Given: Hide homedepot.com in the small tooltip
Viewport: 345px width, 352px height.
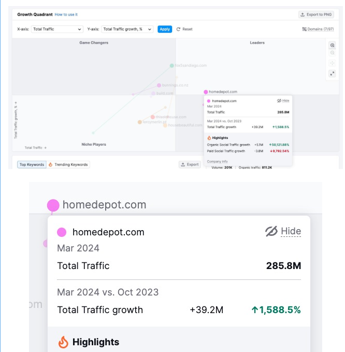Looking at the screenshot, I should click(283, 101).
